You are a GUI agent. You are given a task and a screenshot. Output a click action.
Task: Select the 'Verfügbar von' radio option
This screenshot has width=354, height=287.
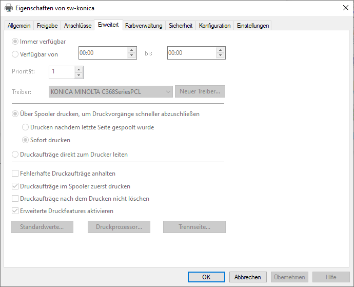[15, 54]
